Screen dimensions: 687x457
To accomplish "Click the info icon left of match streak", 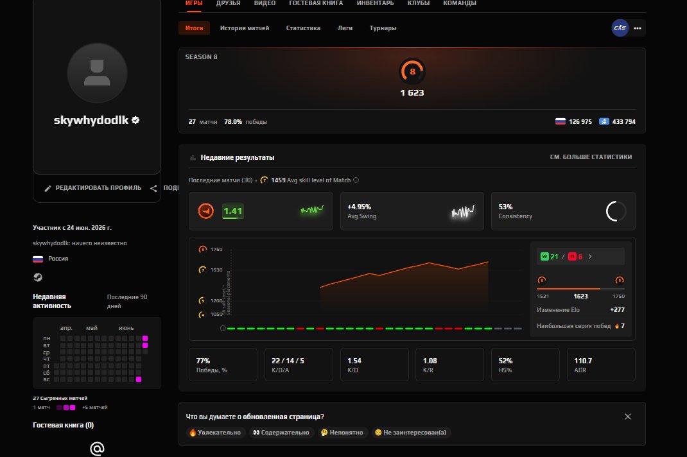I will (223, 328).
